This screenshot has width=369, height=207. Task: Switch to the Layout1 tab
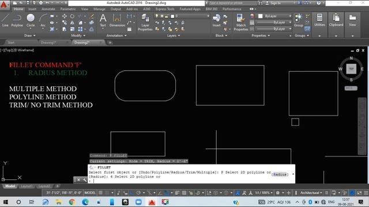click(x=27, y=186)
